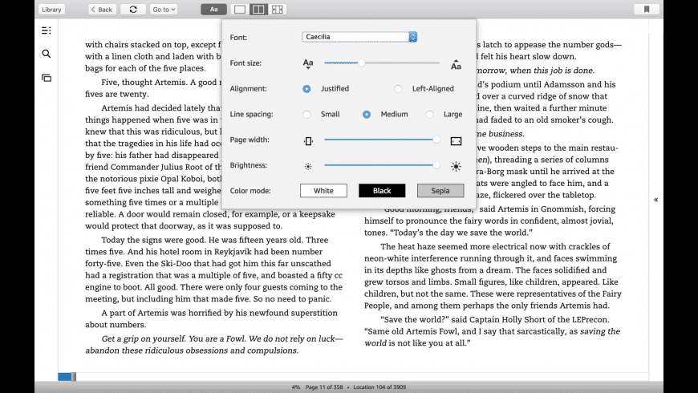This screenshot has width=698, height=393.
Task: Click the reading progress bar marker
Action: click(x=74, y=377)
